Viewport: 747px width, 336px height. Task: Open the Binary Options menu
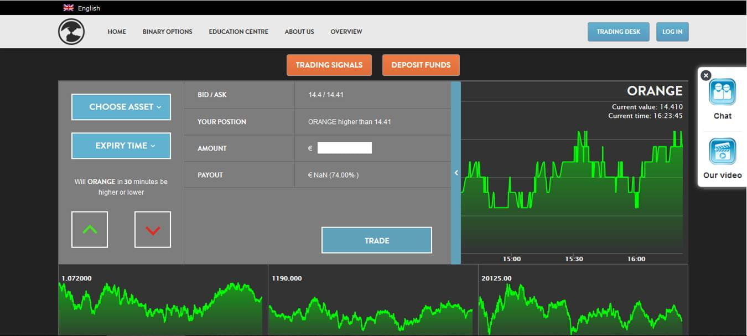point(168,32)
